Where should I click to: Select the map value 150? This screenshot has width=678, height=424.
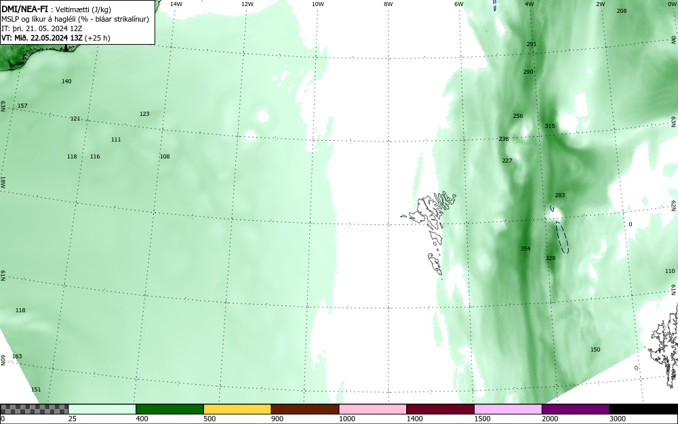pyautogui.click(x=595, y=349)
